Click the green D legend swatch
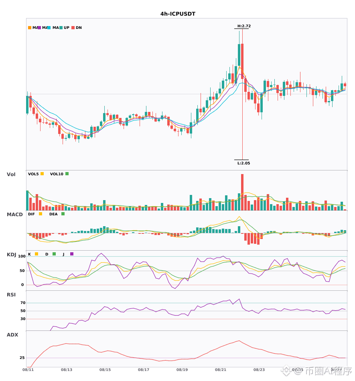355x381 pixels. coord(54,254)
